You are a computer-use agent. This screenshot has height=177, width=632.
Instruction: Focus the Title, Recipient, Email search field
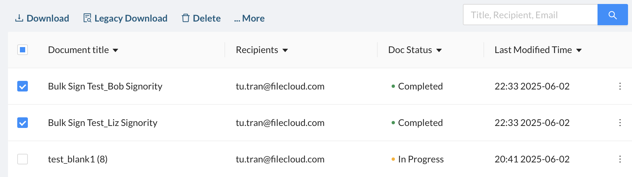(530, 15)
